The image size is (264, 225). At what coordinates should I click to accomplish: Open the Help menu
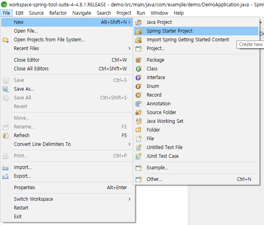pyautogui.click(x=179, y=13)
